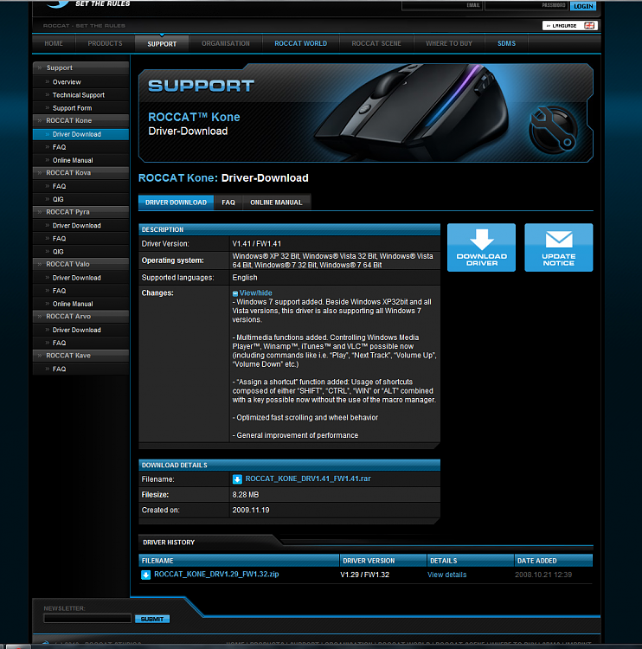The height and width of the screenshot is (649, 642).
Task: Click View details for driver V1.29
Action: coord(447,575)
